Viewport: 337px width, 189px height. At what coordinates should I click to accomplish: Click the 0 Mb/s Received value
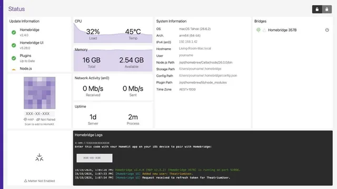pos(93,89)
